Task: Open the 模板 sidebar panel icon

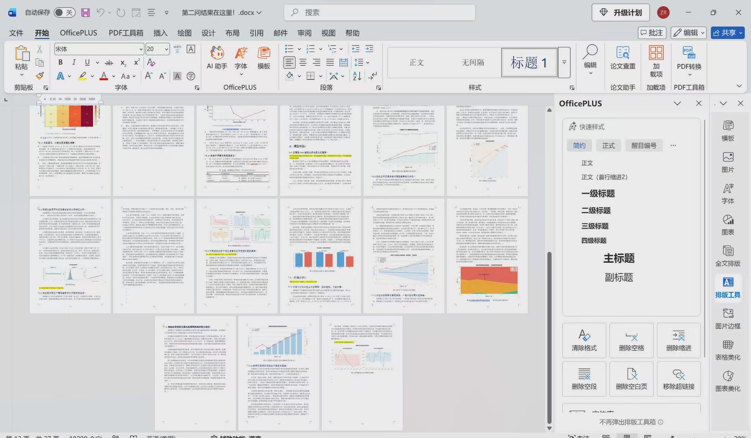Action: click(x=728, y=131)
